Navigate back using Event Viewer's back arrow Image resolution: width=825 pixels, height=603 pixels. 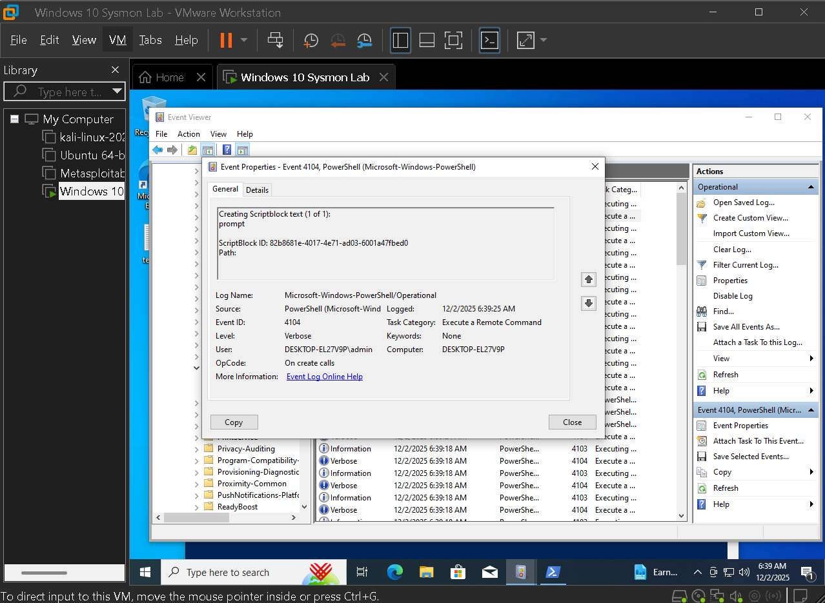click(x=157, y=150)
